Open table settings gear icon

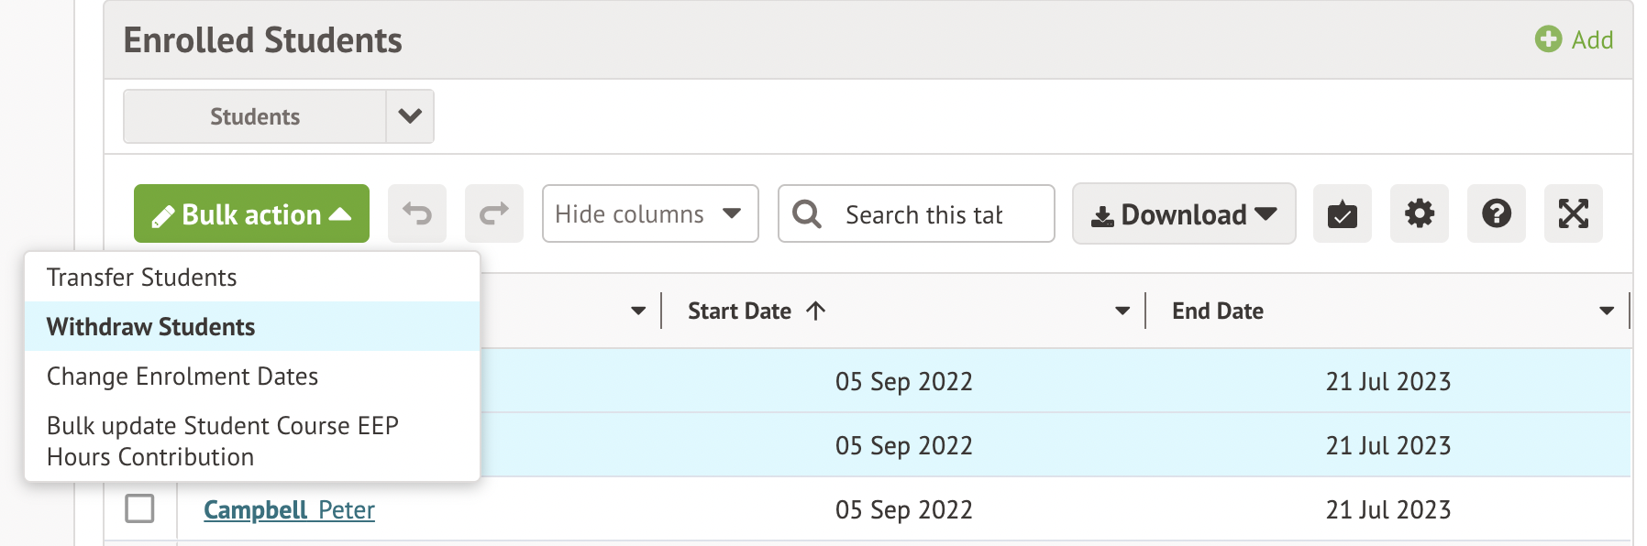tap(1419, 214)
